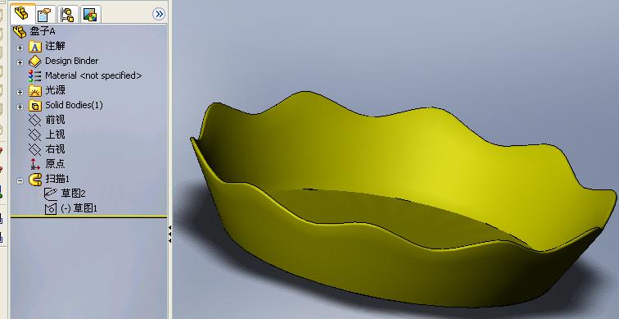Click the 右视 right plane icon
Screen dimensions: 619x319
[x=35, y=149]
